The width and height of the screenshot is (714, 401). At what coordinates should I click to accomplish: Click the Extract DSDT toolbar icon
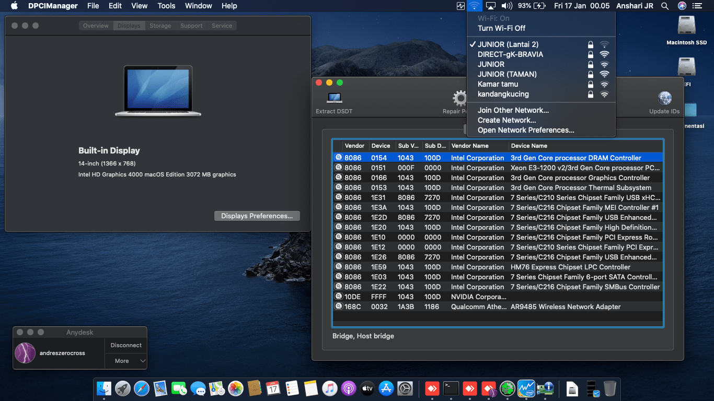(334, 98)
